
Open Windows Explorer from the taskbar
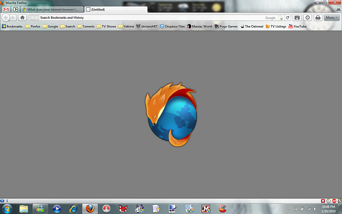(24, 209)
